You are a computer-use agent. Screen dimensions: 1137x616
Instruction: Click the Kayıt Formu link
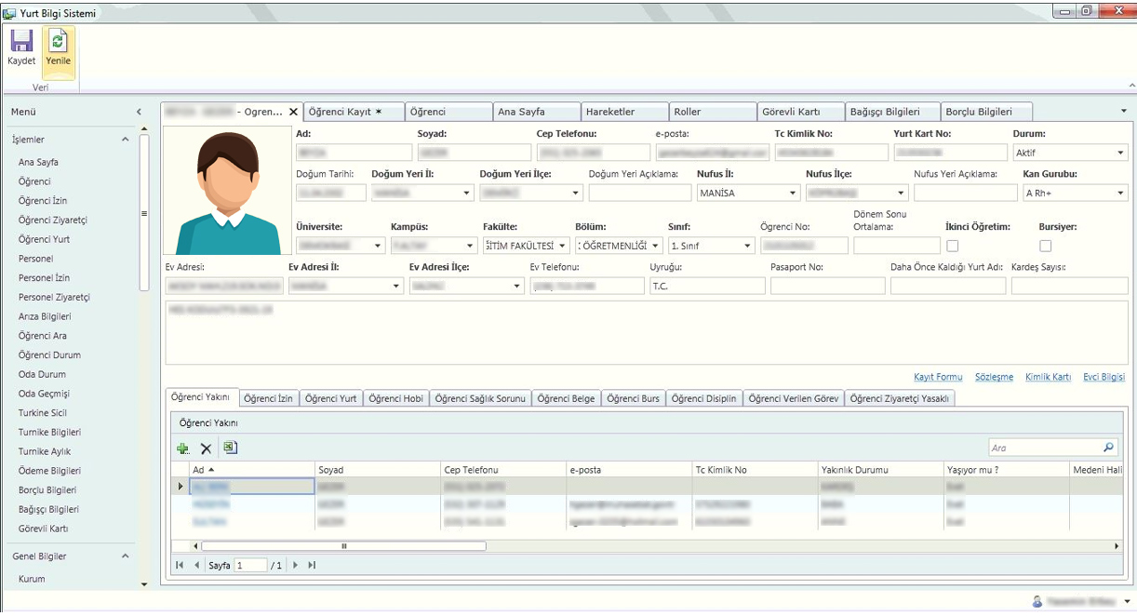pyautogui.click(x=937, y=377)
